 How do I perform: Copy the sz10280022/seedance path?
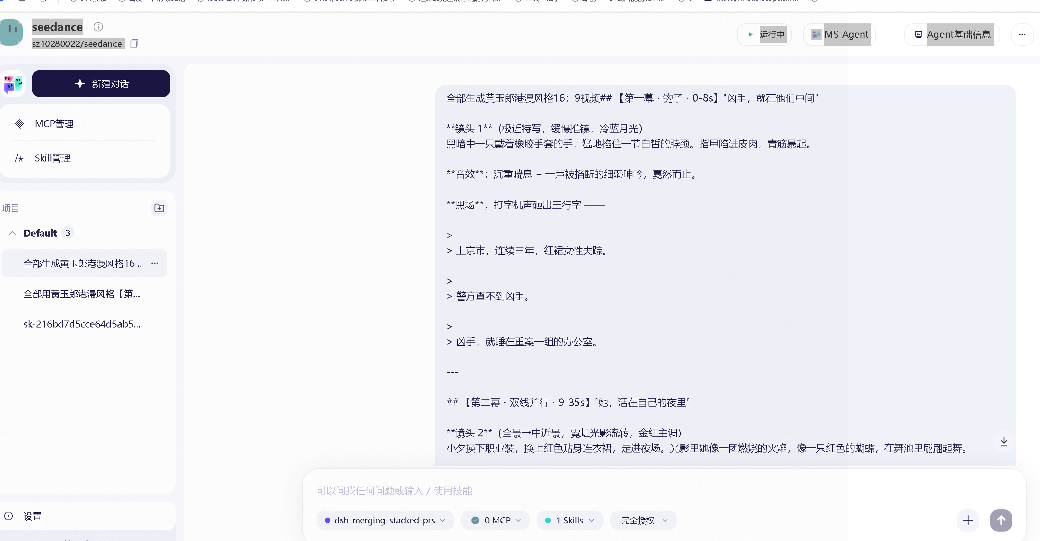tap(134, 43)
